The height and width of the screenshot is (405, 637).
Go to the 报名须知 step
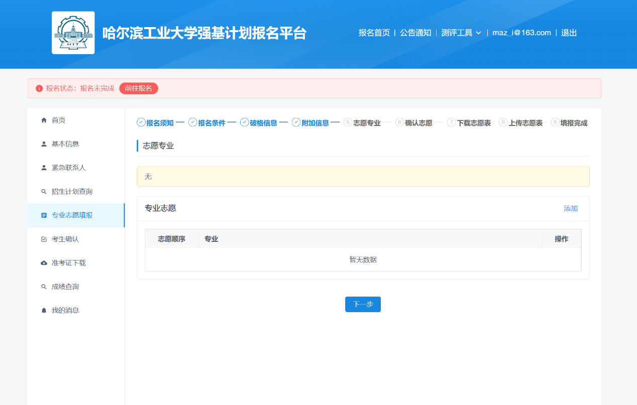[x=155, y=123]
